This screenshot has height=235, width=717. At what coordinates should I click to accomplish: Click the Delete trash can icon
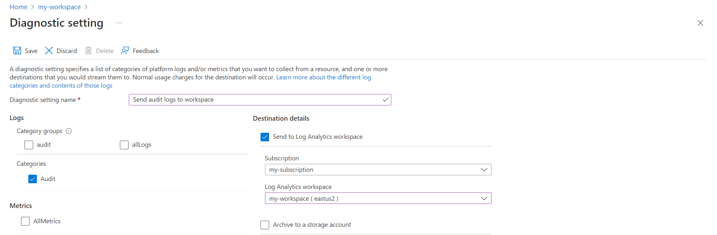coord(88,51)
